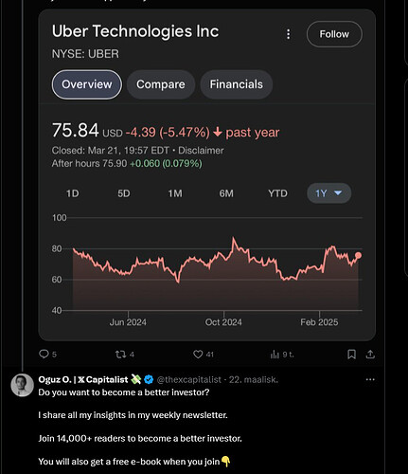Switch to YTD chart range

point(277,193)
